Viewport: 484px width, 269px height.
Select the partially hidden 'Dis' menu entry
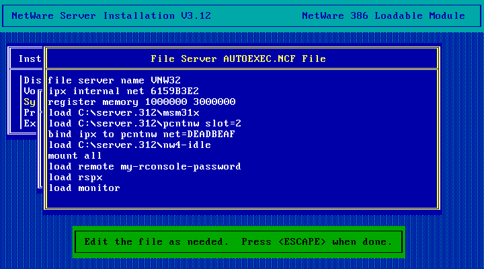click(x=32, y=80)
